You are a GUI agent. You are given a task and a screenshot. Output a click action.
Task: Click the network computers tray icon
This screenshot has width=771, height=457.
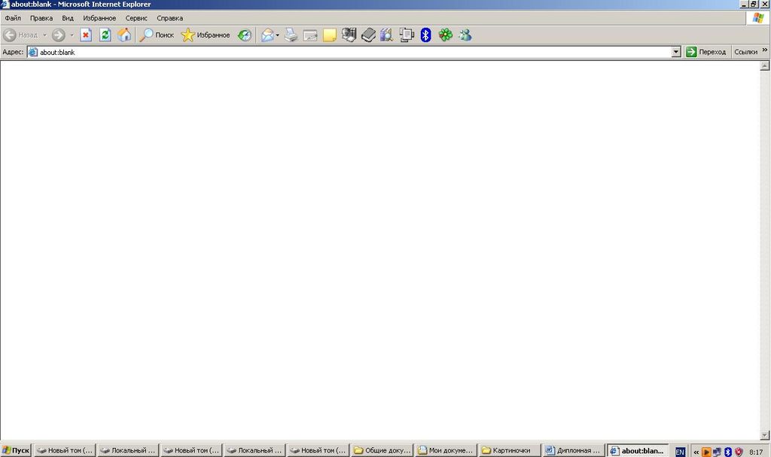coord(717,452)
